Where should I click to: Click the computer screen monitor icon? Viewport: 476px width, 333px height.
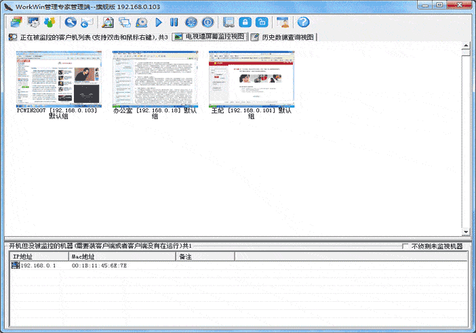tap(229, 22)
